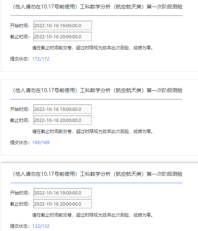Click the 开始时间 field in the 172/172 card
198x231 pixels.
pyautogui.click(x=63, y=25)
